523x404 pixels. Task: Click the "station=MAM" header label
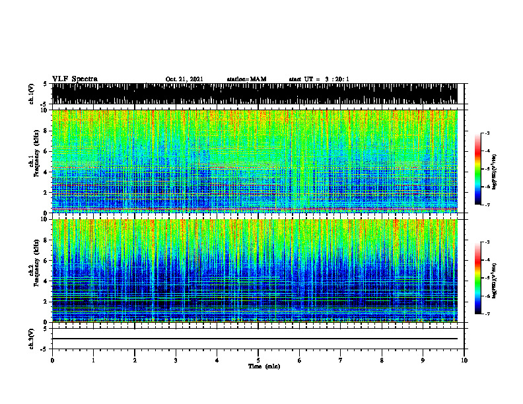click(x=246, y=79)
